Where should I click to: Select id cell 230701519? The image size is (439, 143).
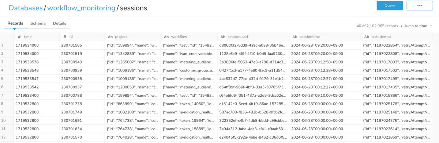tap(82, 54)
